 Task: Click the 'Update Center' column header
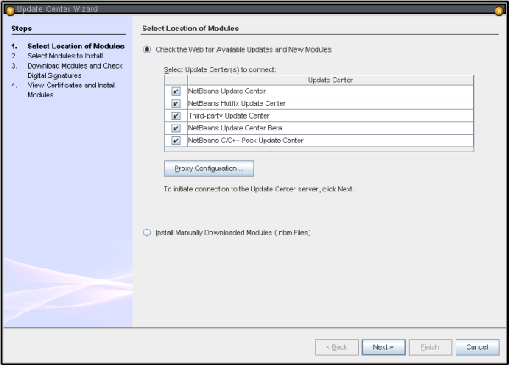(x=331, y=80)
